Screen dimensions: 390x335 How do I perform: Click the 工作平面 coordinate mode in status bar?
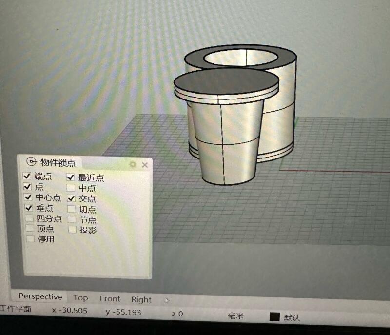[16, 309]
